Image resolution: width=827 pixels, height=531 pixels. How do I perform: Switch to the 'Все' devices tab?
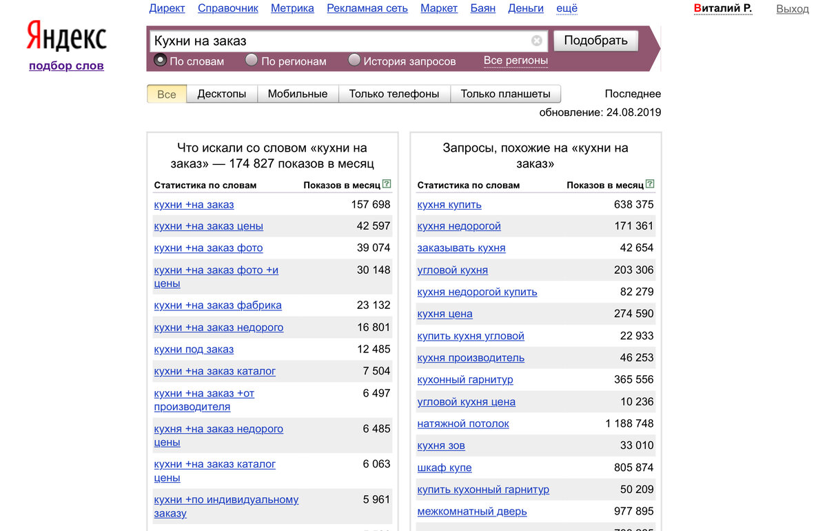(x=167, y=94)
